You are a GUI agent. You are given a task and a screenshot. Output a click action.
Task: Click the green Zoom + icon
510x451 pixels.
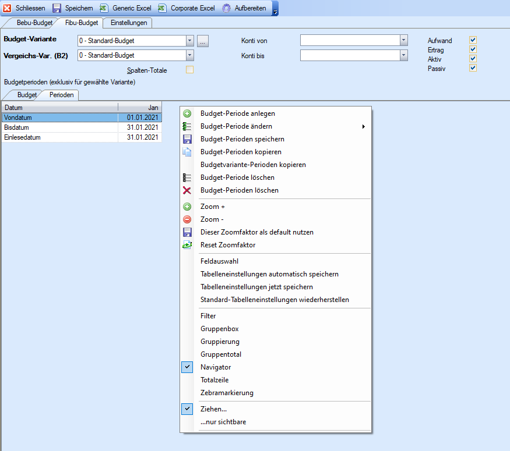(187, 207)
